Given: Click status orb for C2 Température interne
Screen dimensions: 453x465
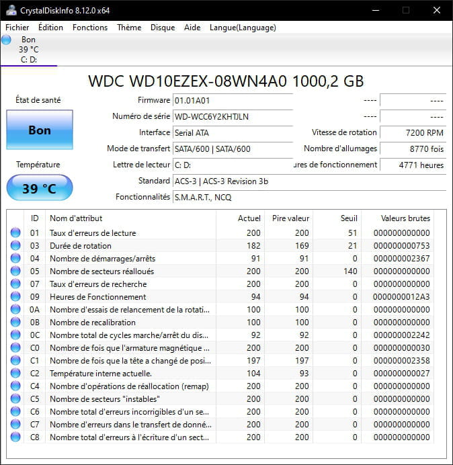Looking at the screenshot, I should point(15,373).
